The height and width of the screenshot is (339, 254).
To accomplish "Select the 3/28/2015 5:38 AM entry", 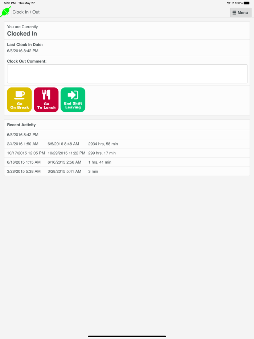I will (24, 171).
